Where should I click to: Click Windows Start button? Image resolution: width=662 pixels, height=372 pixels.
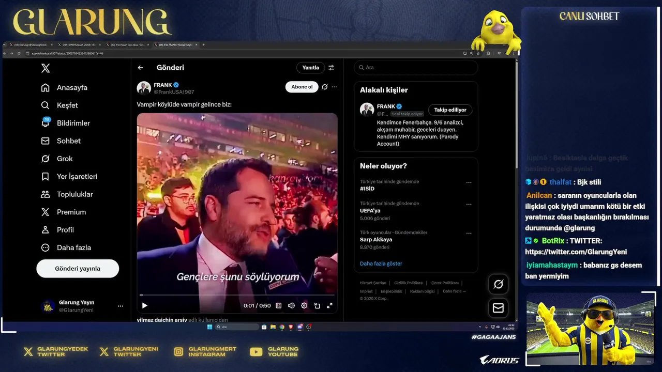click(209, 327)
